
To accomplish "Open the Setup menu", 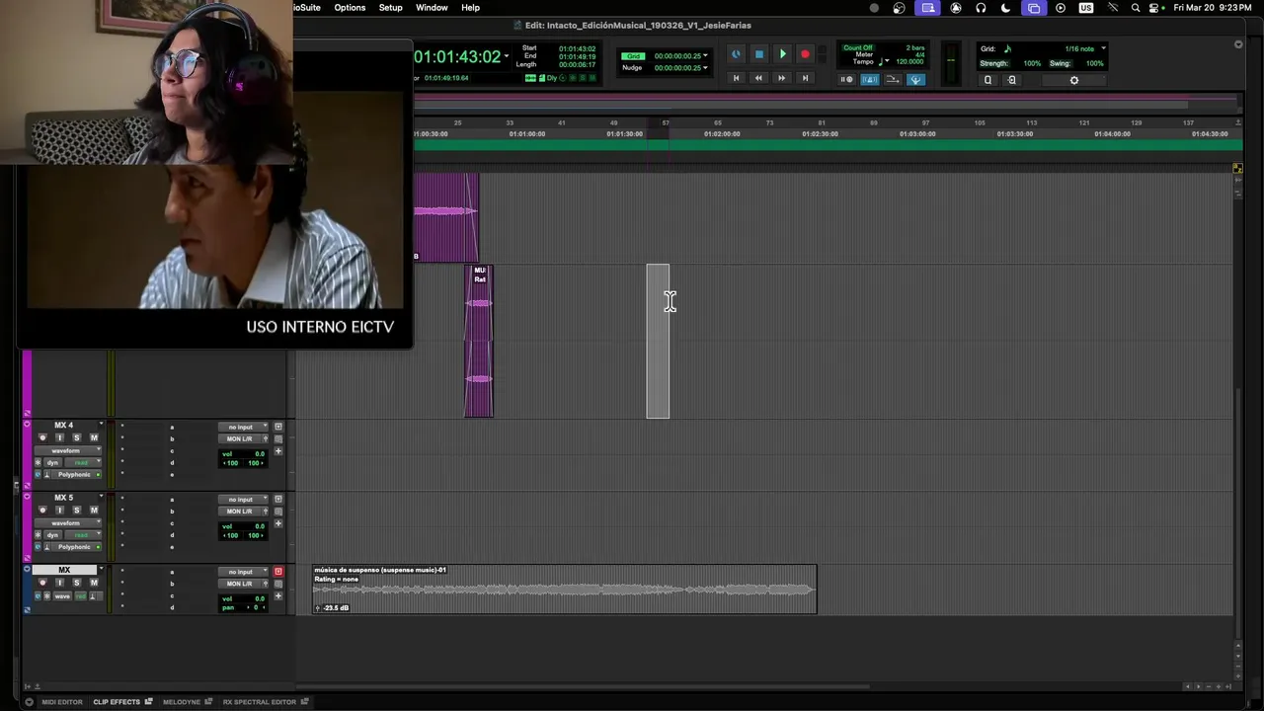I will [390, 7].
